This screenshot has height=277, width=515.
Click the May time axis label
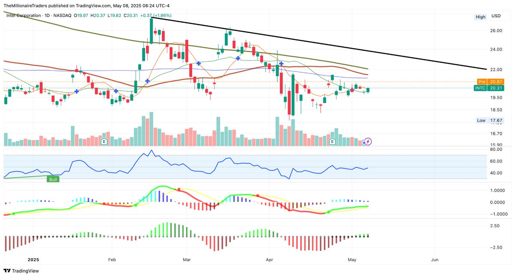tap(352, 260)
